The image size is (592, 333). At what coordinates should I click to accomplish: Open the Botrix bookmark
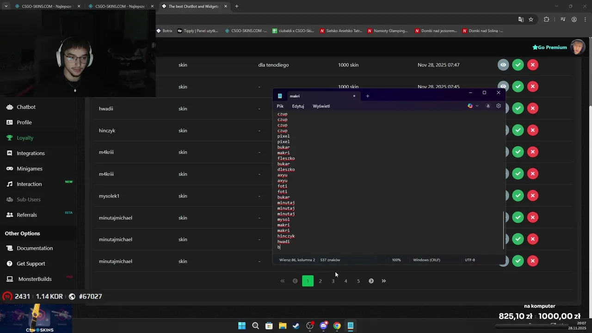164,31
